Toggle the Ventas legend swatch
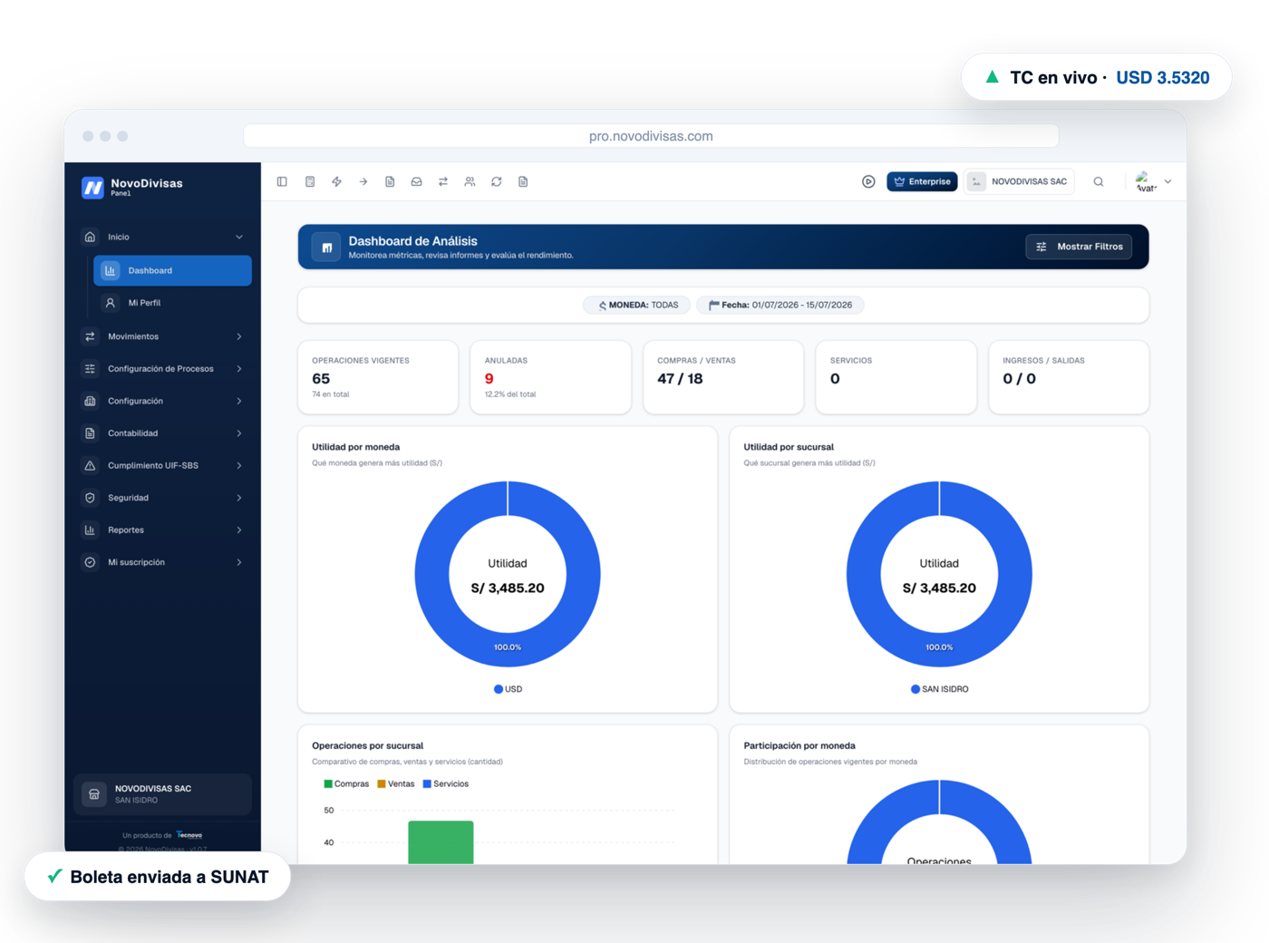Screen dimensions: 1269x943 coord(382,784)
